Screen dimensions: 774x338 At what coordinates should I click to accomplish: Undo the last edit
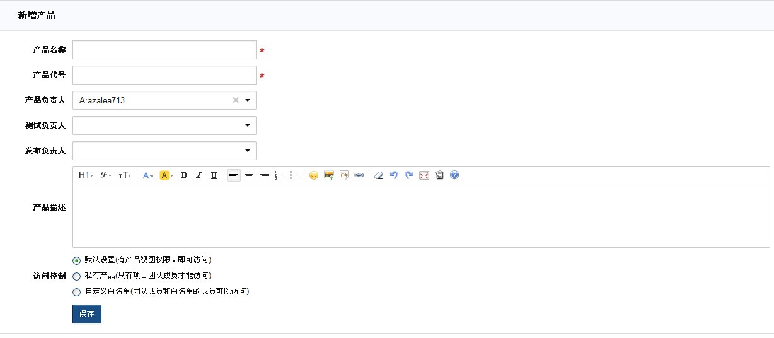pos(394,175)
